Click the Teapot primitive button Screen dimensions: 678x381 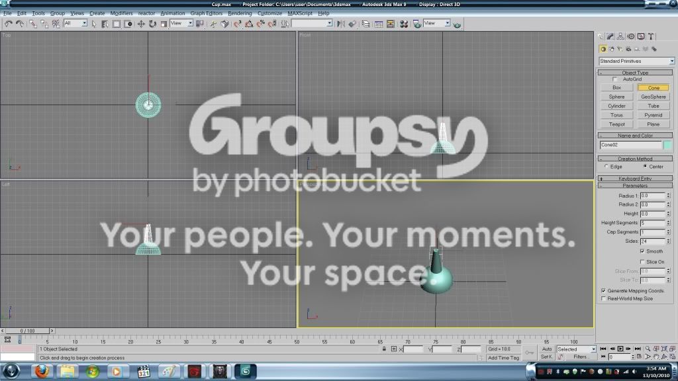coord(616,124)
